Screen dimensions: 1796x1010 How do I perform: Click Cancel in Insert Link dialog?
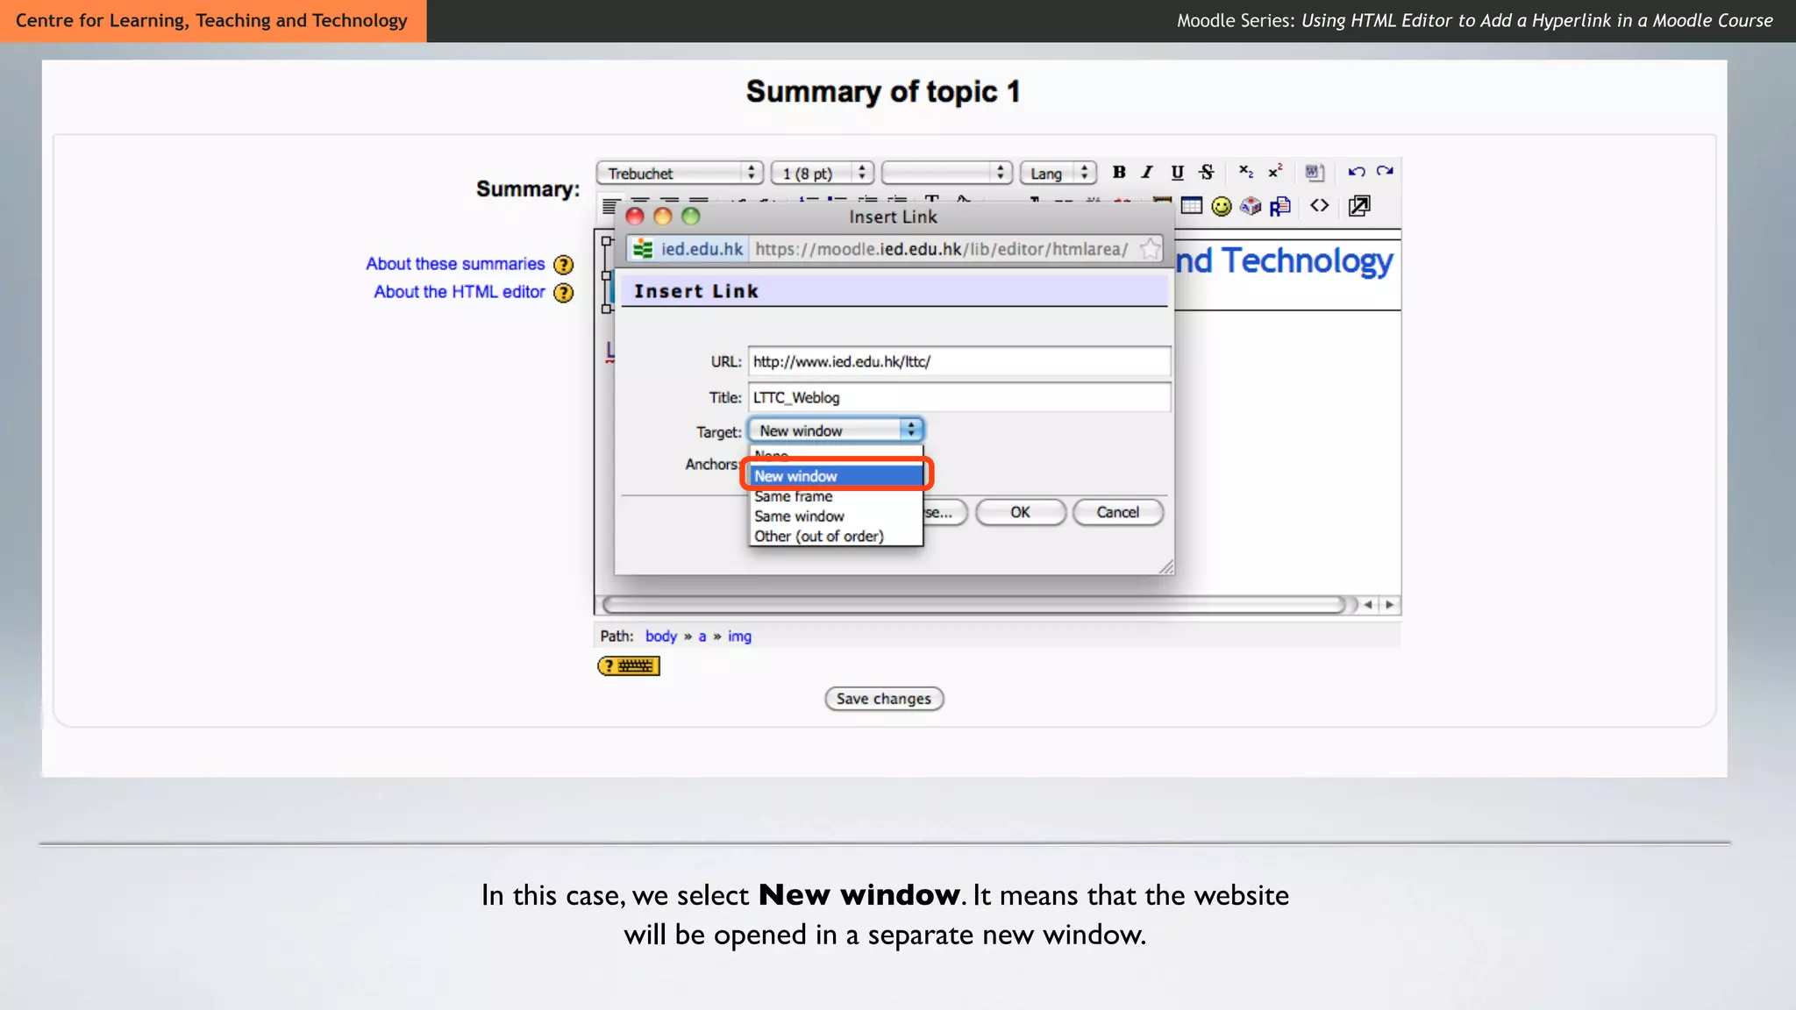click(1118, 512)
